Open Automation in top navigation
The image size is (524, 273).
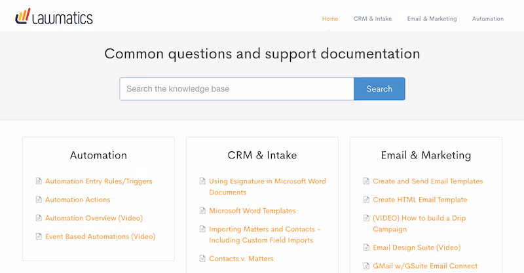[x=488, y=19]
